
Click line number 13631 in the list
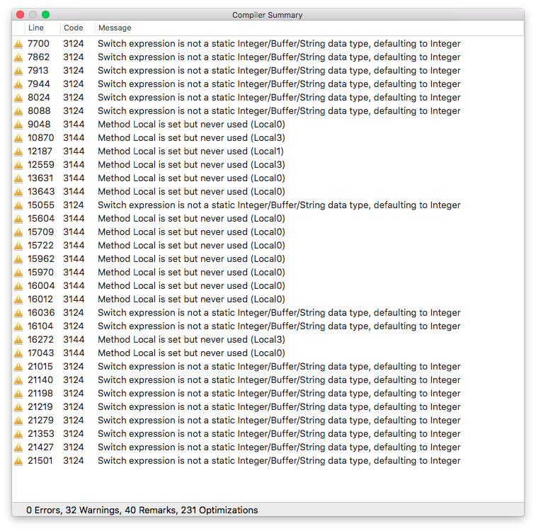pos(40,178)
